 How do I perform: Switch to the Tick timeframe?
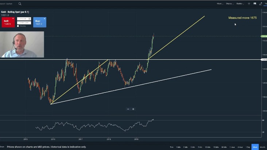coord(171,147)
